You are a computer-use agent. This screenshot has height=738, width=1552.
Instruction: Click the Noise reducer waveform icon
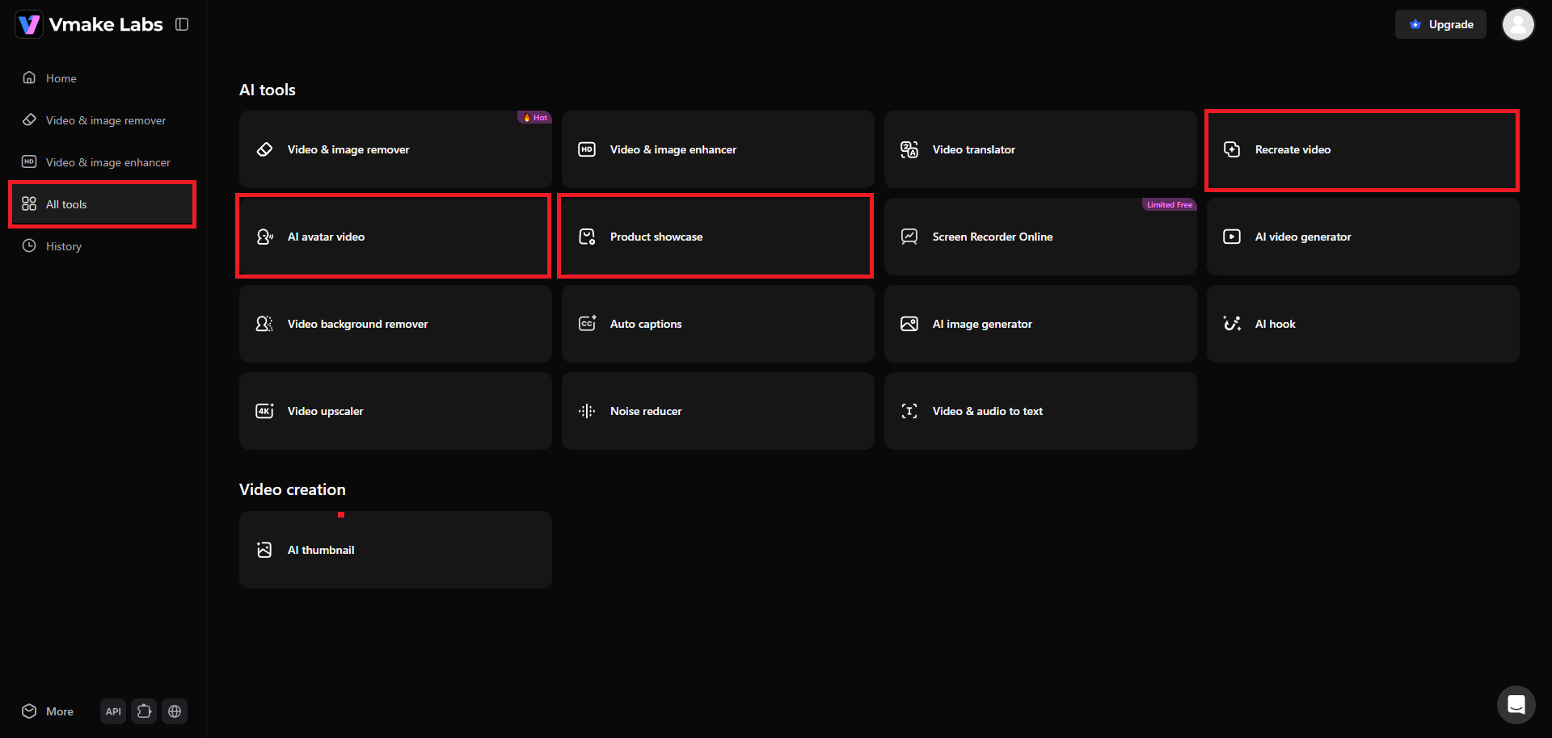coord(587,411)
